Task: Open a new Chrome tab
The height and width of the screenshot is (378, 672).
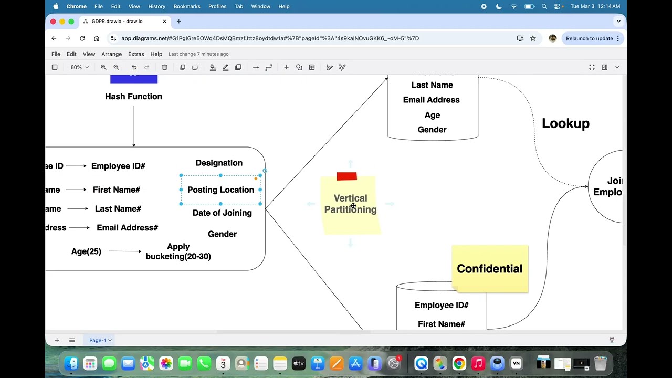Action: (x=178, y=22)
